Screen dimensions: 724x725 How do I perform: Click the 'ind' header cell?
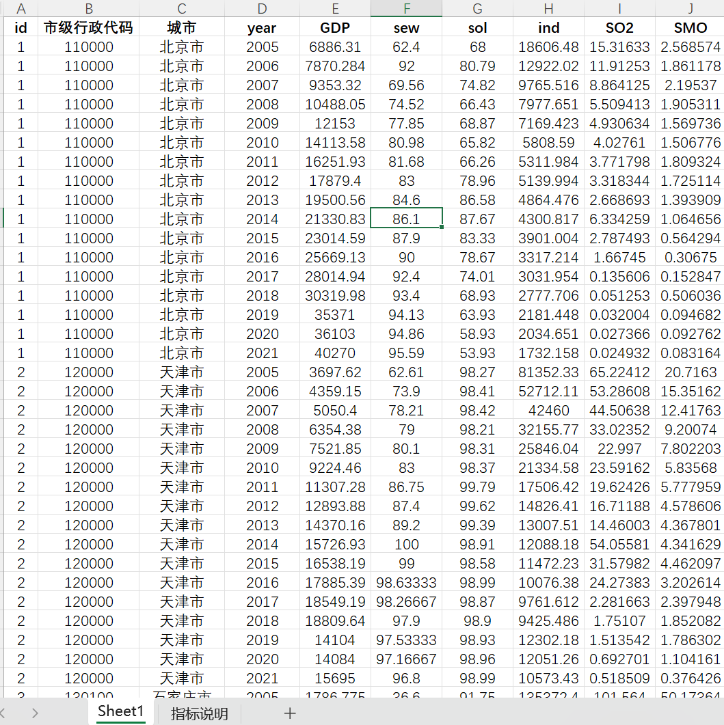pos(549,28)
